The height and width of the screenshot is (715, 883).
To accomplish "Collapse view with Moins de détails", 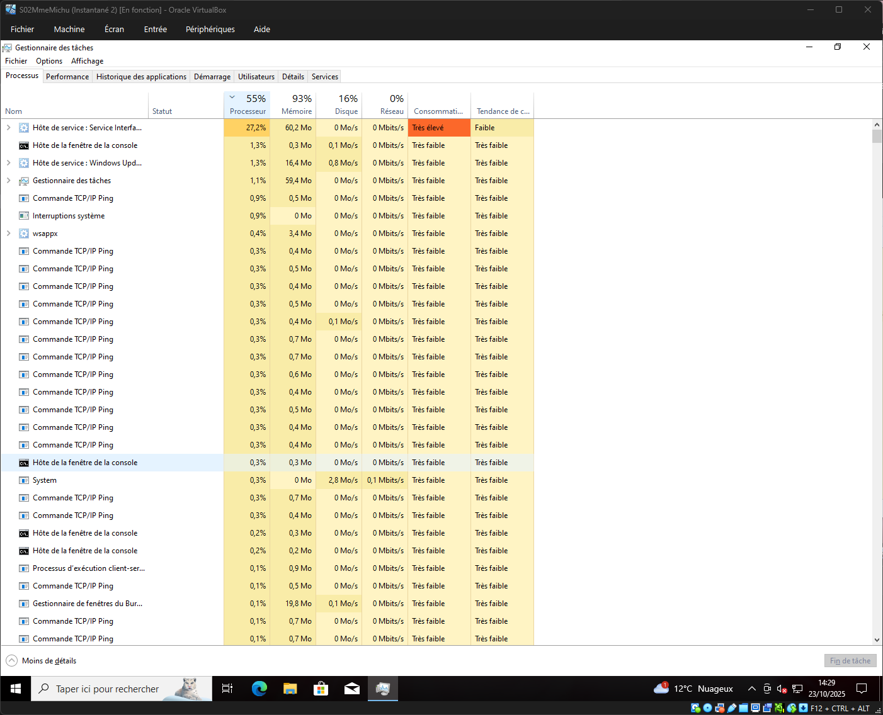I will [42, 661].
